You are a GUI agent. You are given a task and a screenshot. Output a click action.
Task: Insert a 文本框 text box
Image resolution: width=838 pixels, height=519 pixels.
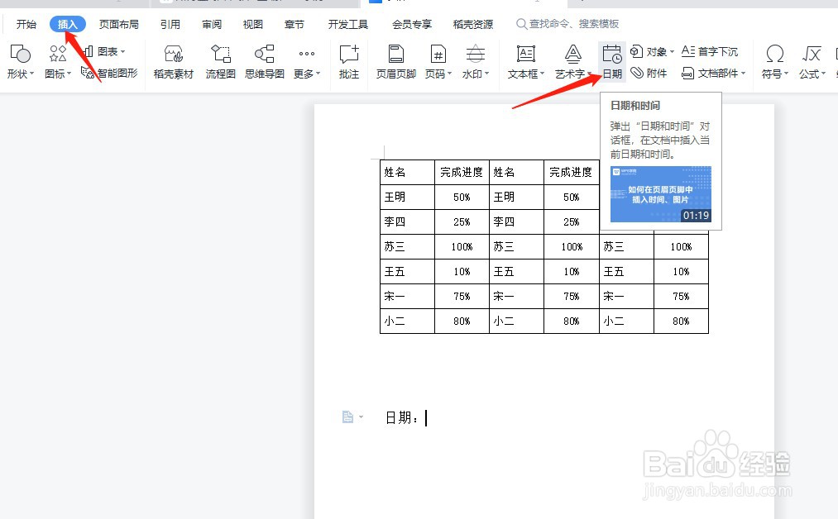[x=524, y=62]
